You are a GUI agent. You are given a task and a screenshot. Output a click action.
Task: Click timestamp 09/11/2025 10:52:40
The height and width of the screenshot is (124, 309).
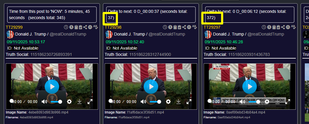[x=125, y=42]
